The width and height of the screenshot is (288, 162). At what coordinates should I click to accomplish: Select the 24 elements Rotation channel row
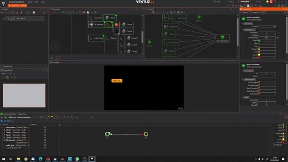coord(17,140)
